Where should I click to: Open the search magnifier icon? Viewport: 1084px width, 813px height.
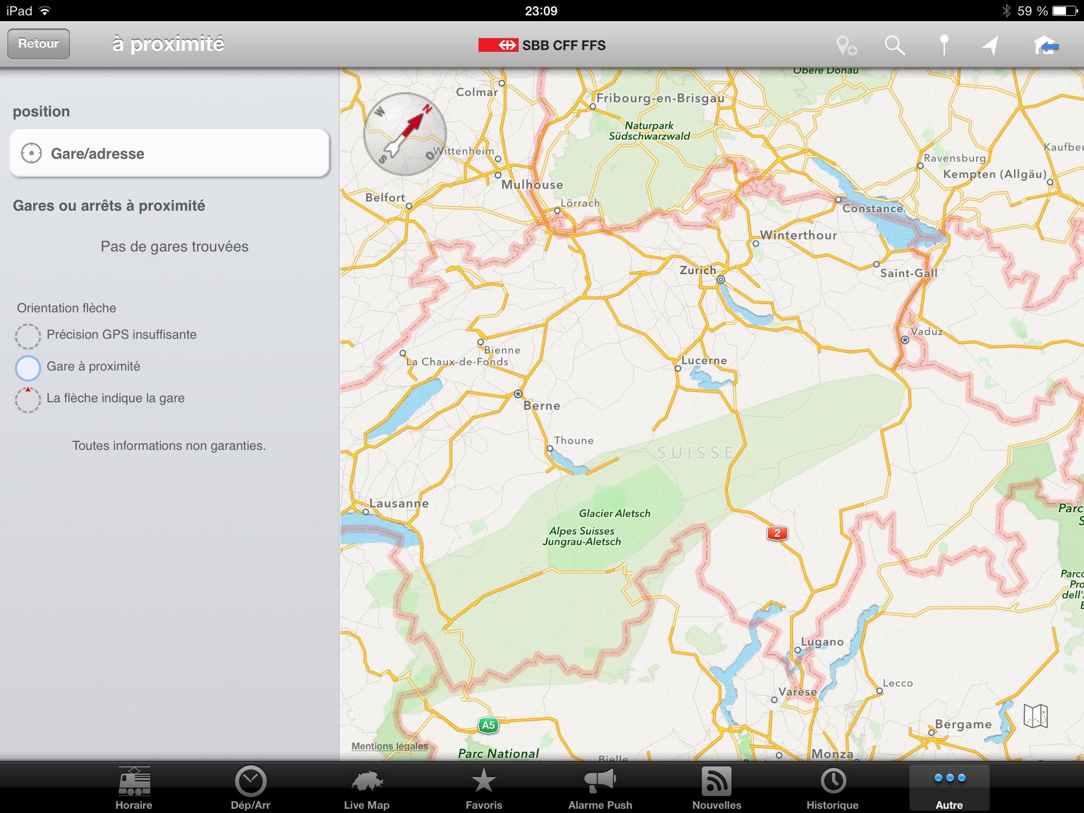[x=895, y=46]
